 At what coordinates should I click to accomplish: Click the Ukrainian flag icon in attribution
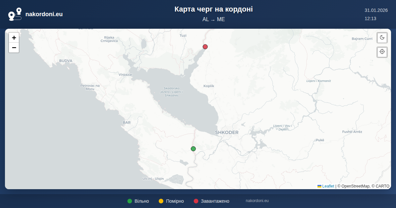[319, 186]
